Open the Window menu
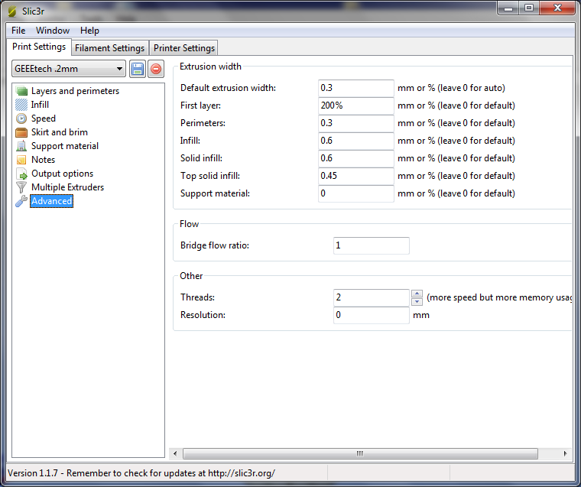581x487 pixels. click(x=53, y=31)
